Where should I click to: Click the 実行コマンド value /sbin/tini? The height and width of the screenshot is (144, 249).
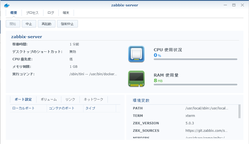coord(93,74)
